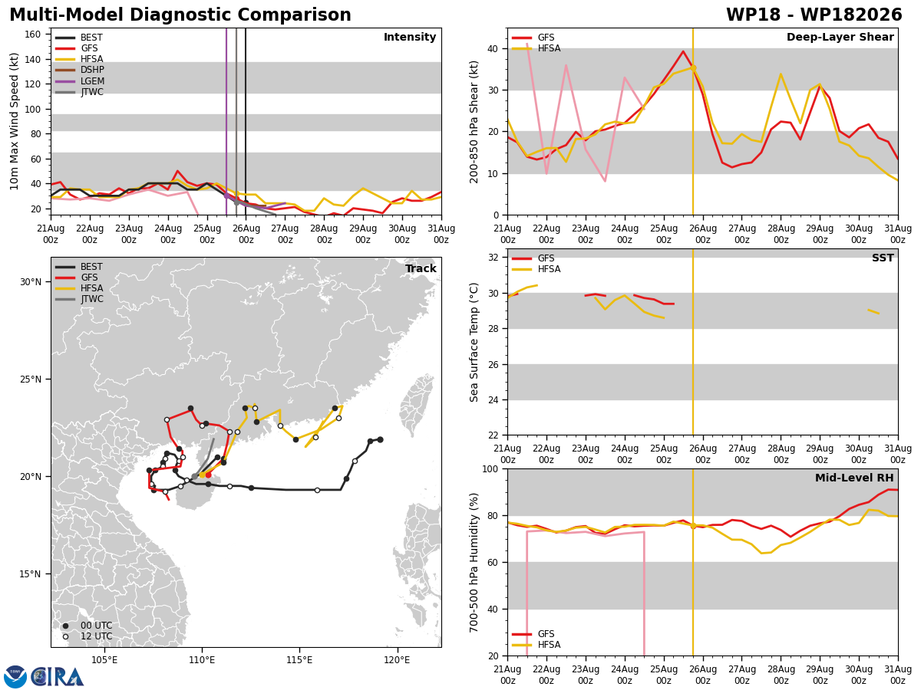This screenshot has width=921, height=690.
Task: Click the 00 UTC filled dot legend marker
Action: pyautogui.click(x=65, y=626)
